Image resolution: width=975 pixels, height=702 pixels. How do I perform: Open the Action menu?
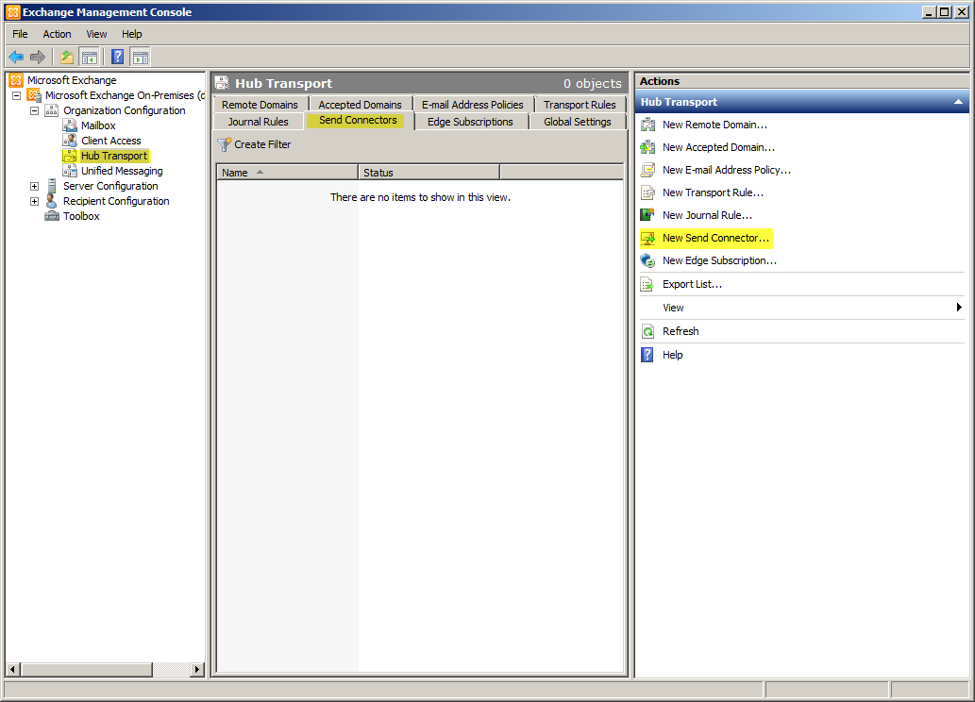57,34
